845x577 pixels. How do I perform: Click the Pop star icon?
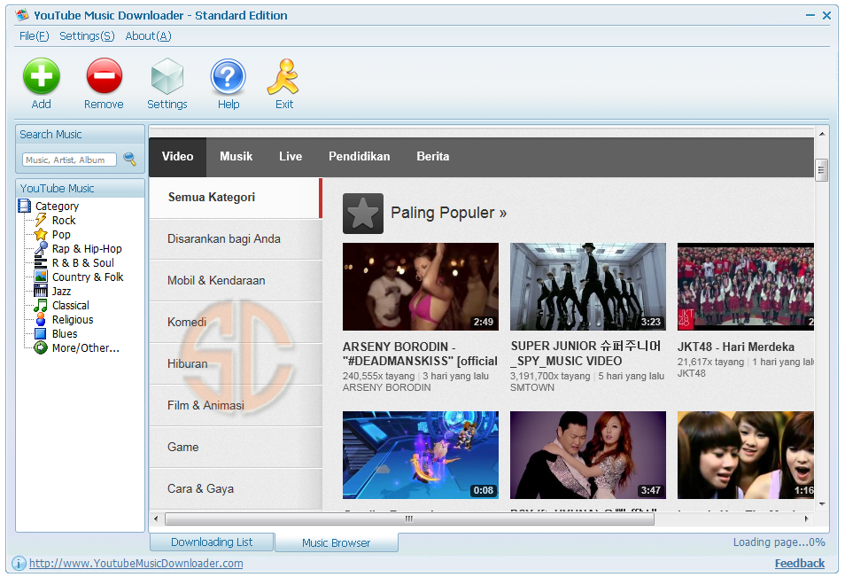click(41, 234)
